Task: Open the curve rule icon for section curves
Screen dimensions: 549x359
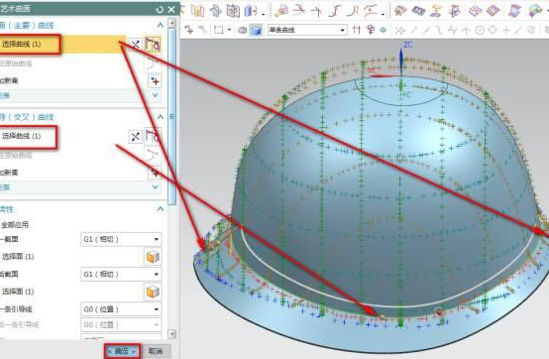Action: 153,45
